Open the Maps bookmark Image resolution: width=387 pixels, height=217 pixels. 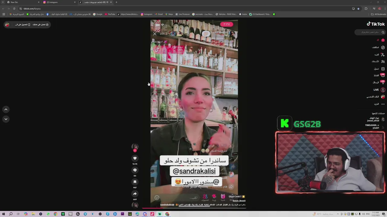click(169, 14)
